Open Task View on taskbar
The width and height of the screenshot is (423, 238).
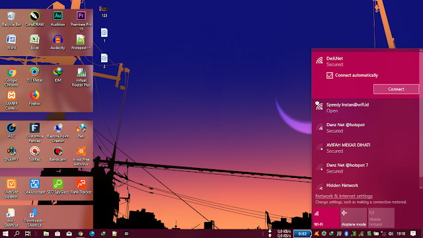28,233
